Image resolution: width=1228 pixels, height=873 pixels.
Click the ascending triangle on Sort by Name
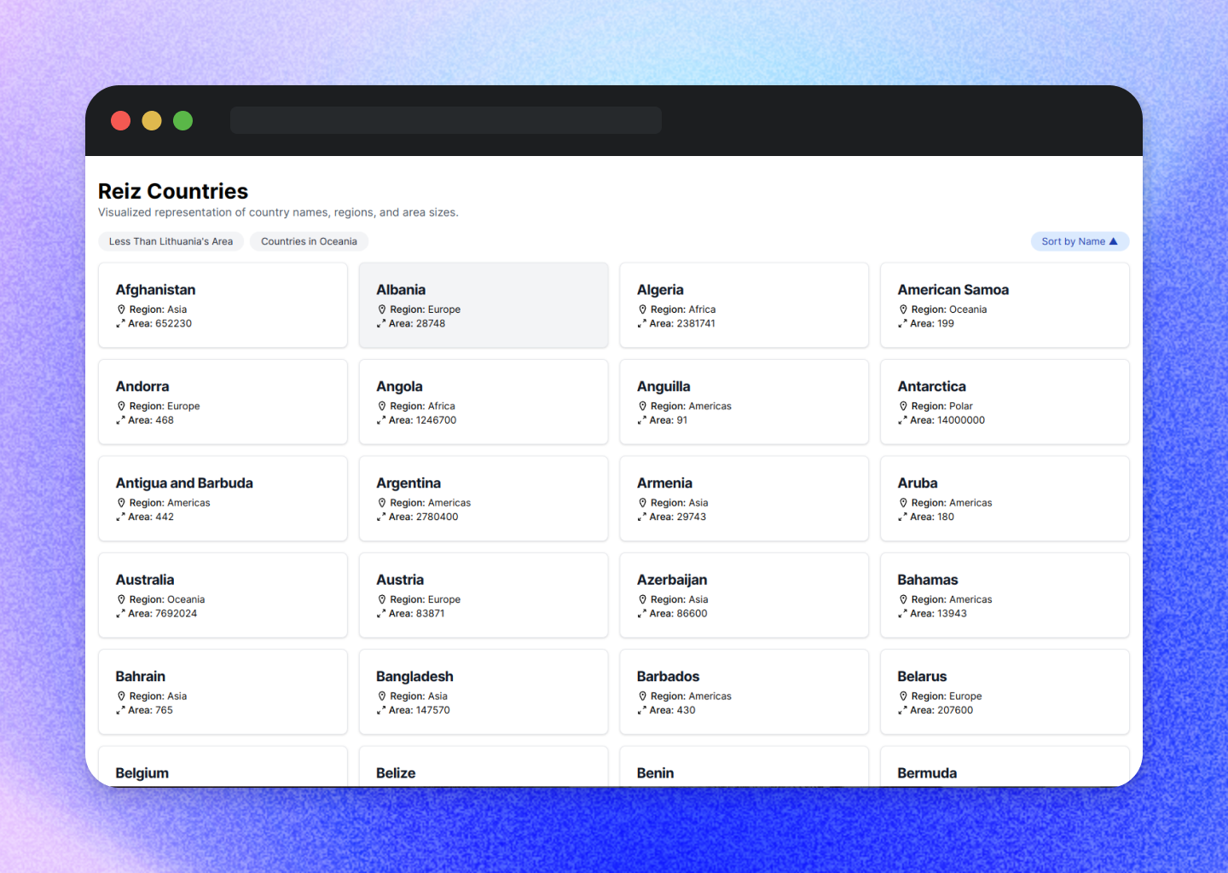point(1115,241)
